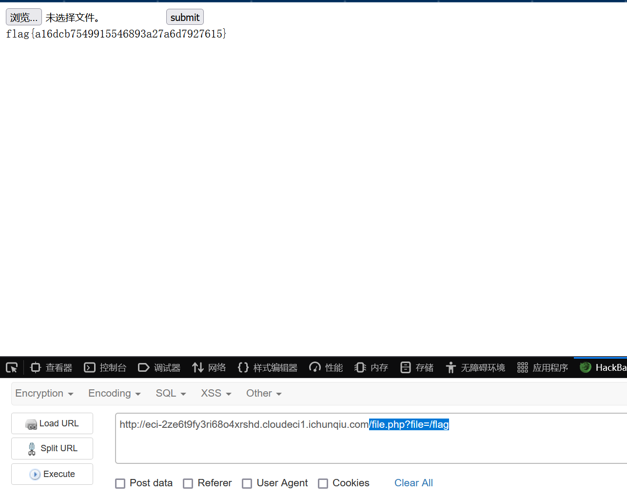
Task: Open the Storage (存储) tab
Action: [x=417, y=367]
